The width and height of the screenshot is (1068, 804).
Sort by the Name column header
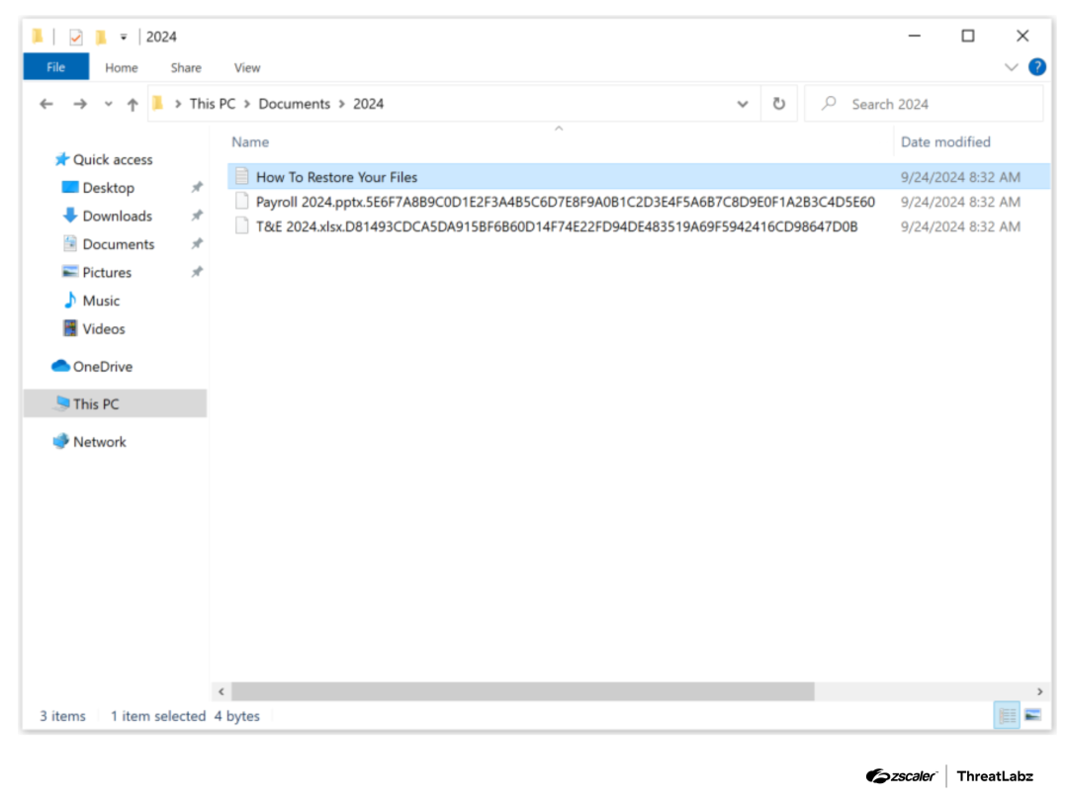tap(250, 141)
